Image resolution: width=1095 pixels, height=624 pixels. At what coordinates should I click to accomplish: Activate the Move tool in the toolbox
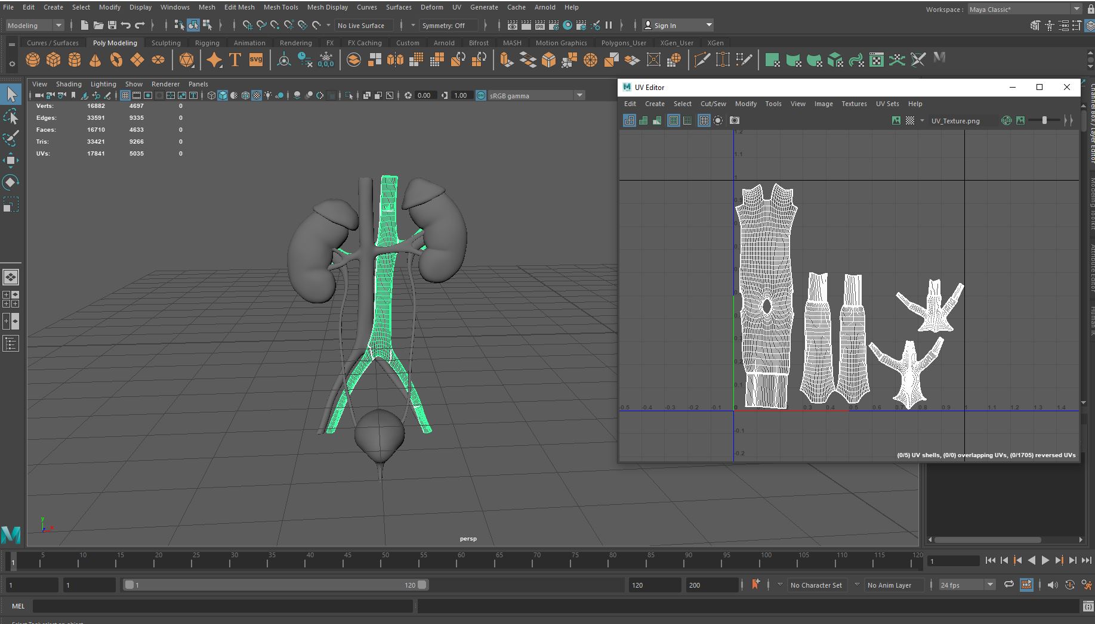pyautogui.click(x=11, y=160)
